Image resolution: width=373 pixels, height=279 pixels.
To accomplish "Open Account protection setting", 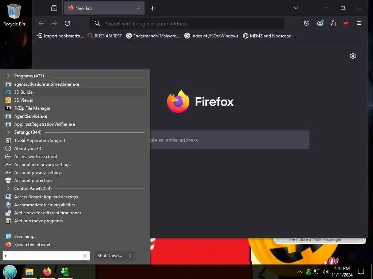I will pos(75,181).
